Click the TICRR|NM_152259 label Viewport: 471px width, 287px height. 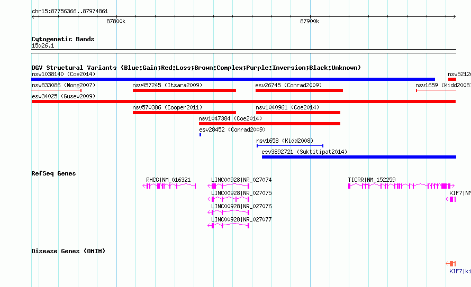coord(372,180)
